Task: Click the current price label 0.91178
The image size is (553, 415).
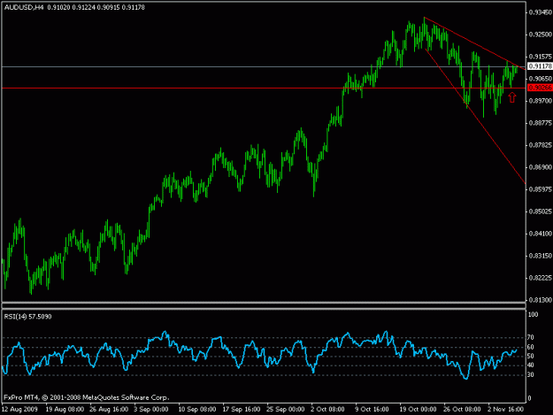Action: [x=540, y=66]
